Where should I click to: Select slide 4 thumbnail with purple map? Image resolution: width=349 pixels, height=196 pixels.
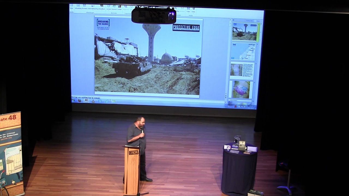tap(241, 90)
